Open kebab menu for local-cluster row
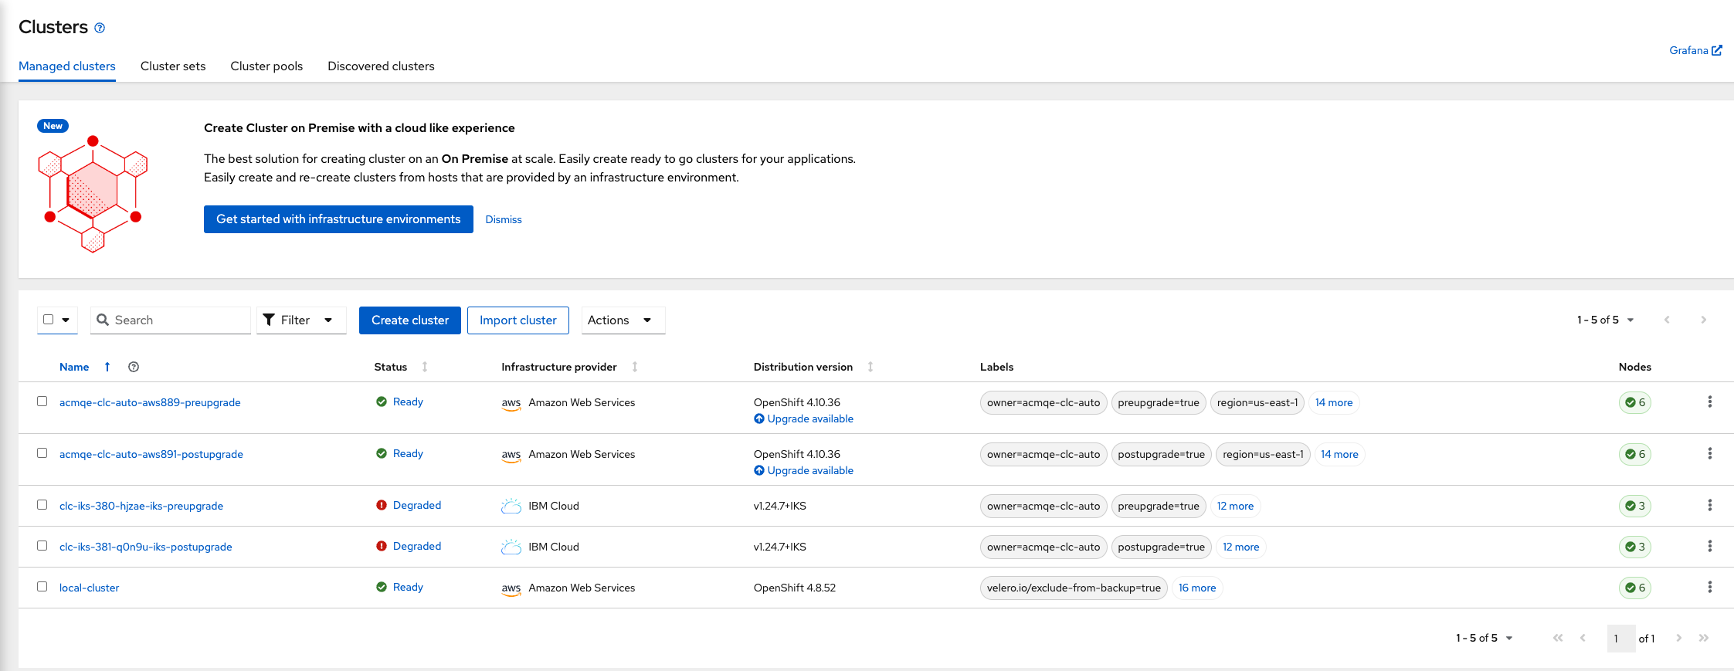This screenshot has height=671, width=1734. (1709, 587)
